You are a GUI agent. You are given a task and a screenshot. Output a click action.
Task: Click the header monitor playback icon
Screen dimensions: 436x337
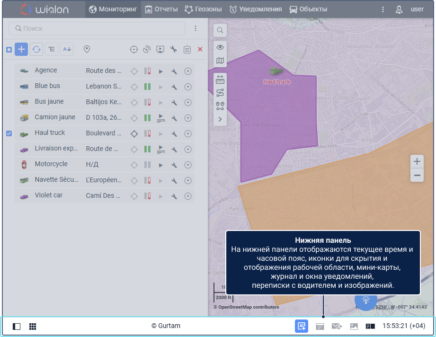tap(160, 50)
